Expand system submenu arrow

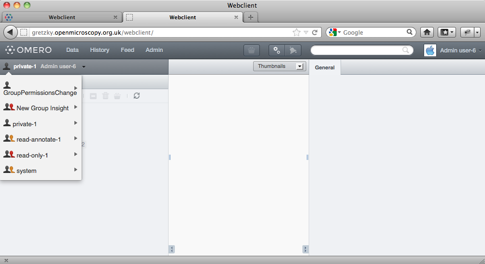tap(76, 169)
